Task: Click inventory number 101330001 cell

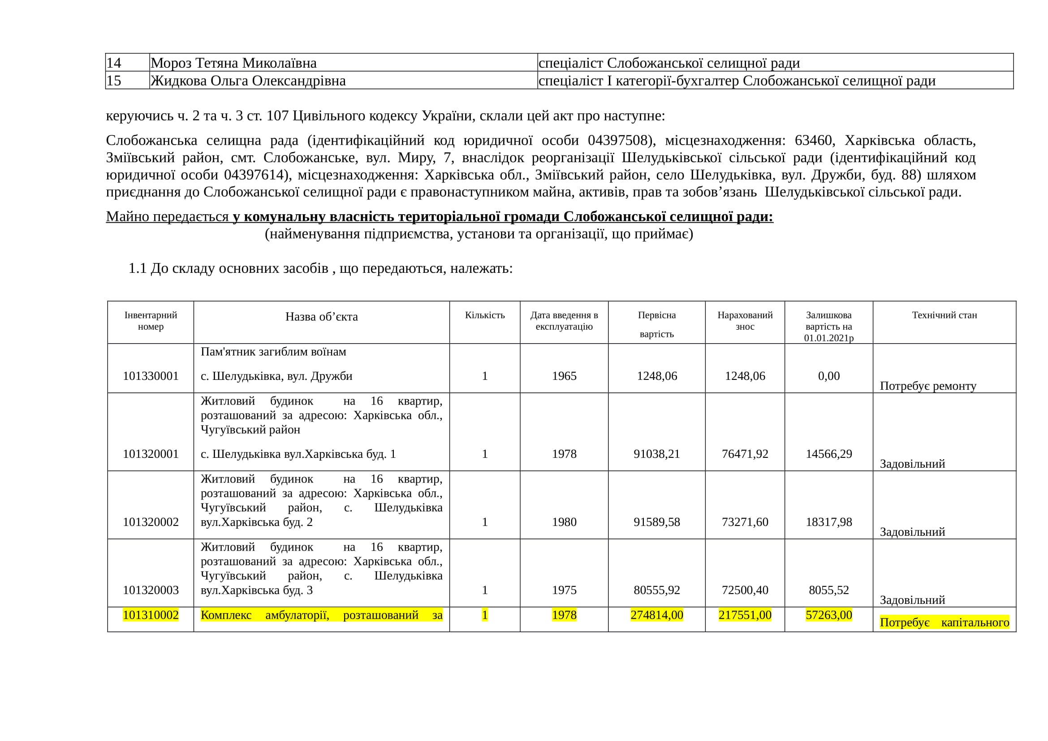Action: click(151, 376)
